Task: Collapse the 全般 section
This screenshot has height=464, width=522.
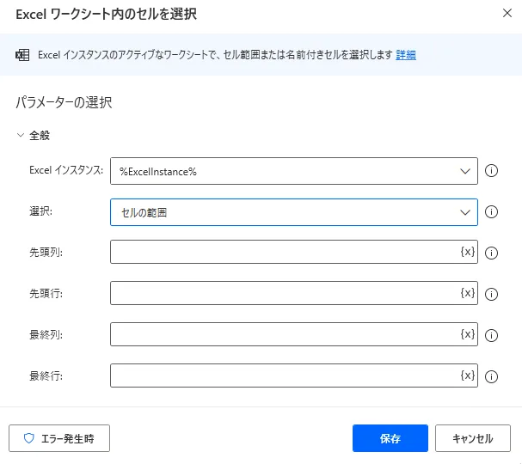Action: coord(21,135)
